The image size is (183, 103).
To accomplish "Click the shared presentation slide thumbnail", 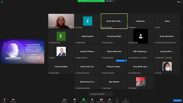I will click(x=22, y=51).
